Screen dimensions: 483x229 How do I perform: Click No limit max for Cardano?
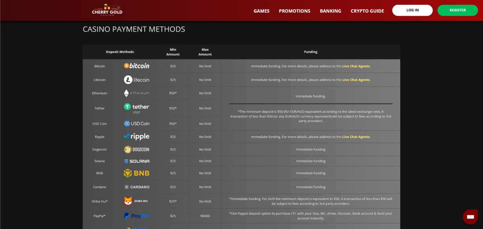(x=205, y=187)
